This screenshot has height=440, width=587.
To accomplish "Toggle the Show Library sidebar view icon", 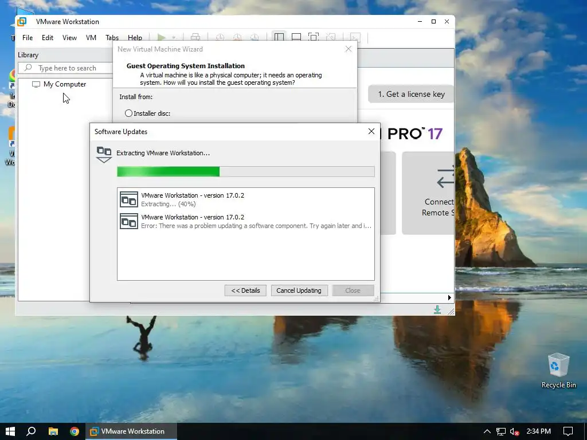I will pos(279,37).
